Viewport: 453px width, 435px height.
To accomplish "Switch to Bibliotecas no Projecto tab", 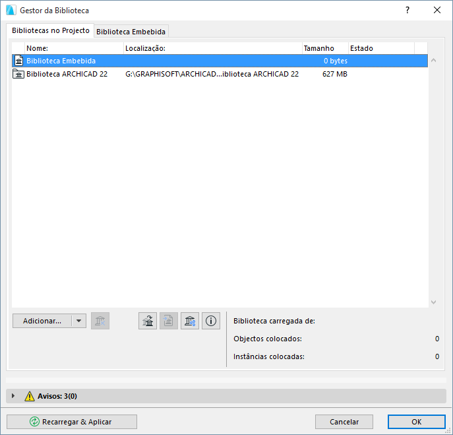I will [51, 30].
